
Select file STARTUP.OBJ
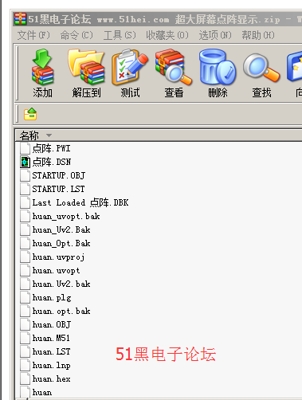coord(59,175)
